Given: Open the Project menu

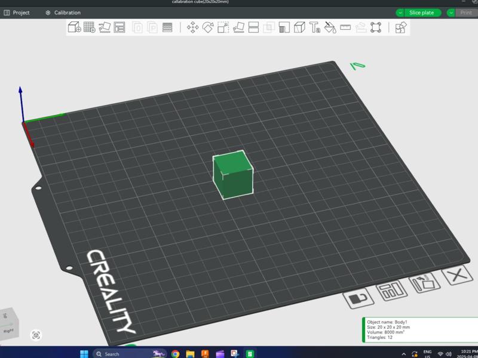Looking at the screenshot, I should pos(17,13).
